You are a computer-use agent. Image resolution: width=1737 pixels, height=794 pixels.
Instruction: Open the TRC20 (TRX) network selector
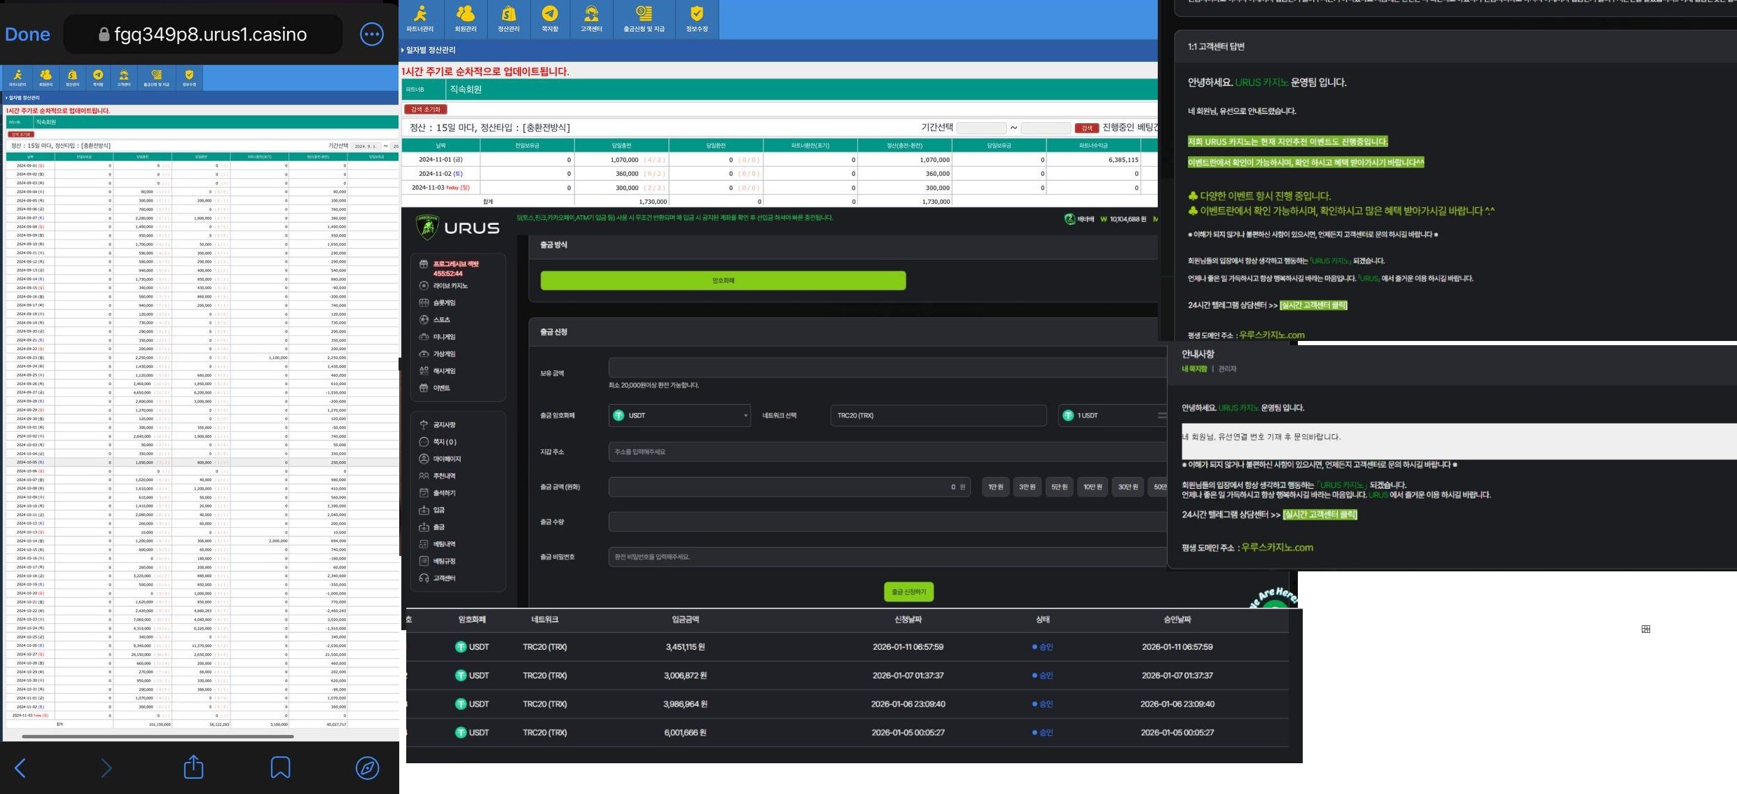(937, 415)
